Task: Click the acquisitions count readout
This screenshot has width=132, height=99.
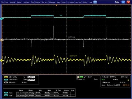Action: point(106,82)
